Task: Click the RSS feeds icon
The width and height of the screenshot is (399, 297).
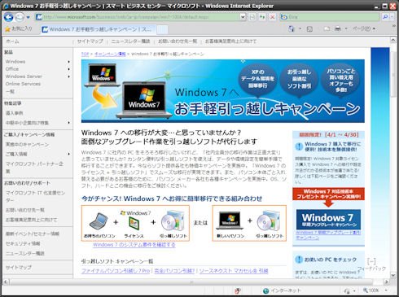Action: pyautogui.click(x=309, y=28)
